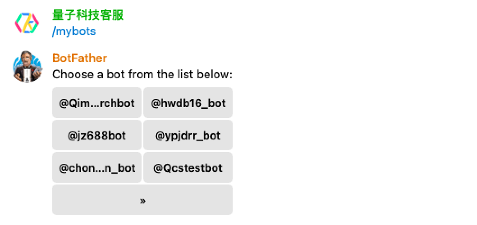Click the 量子科技客服 hexagon logo avatar
The image size is (477, 225).
point(28,22)
